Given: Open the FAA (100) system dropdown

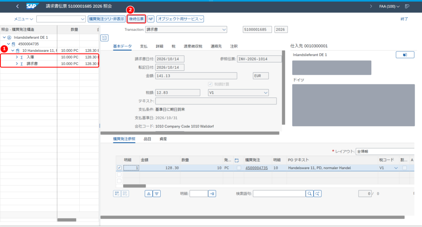Looking at the screenshot, I should pos(389,6).
